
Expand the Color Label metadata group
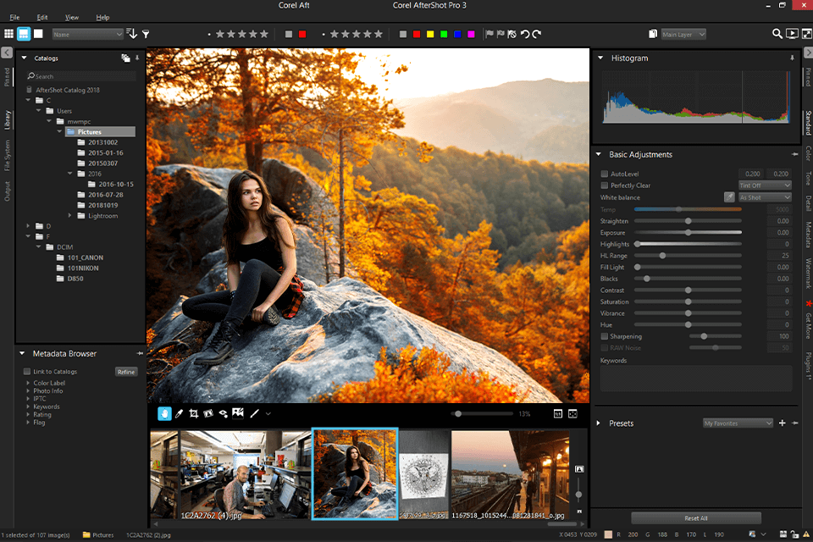tap(28, 383)
